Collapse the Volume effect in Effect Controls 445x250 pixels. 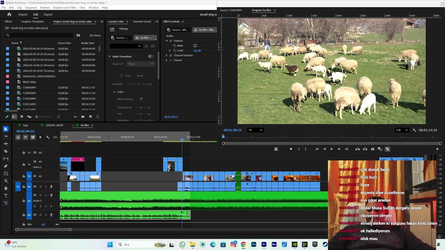[x=167, y=41]
